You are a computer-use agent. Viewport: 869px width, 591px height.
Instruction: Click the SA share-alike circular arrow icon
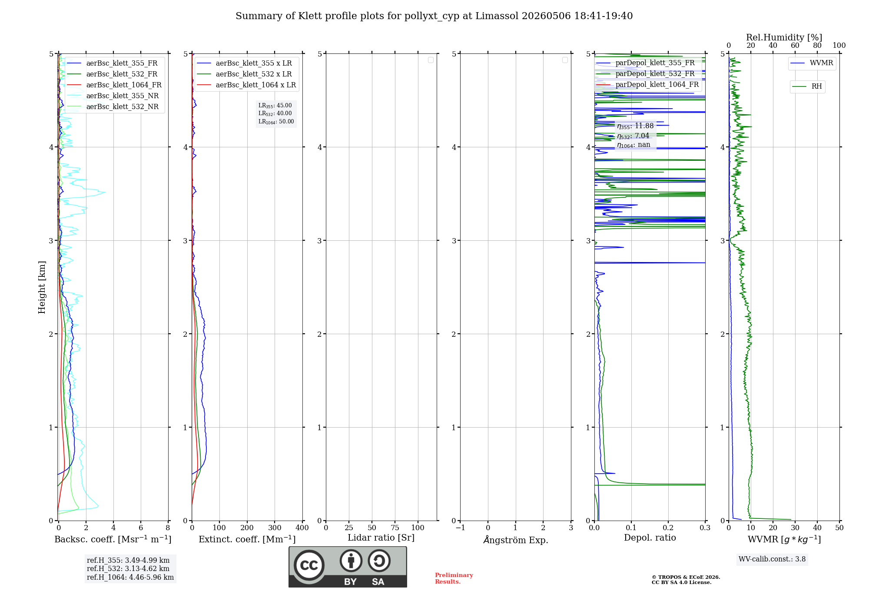(379, 561)
